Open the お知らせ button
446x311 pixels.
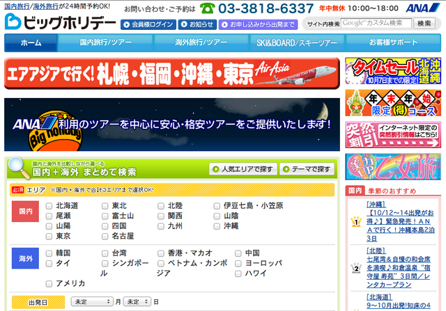pos(197,24)
